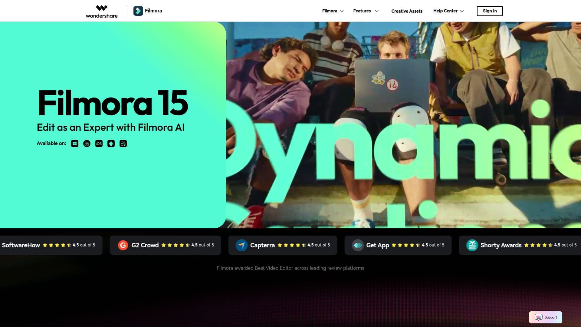
Task: Open the Help Center menu label
Action: click(x=445, y=11)
